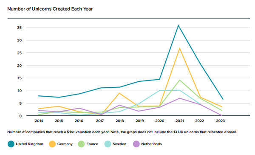
Task: Click the Germany orange legend circle
Action: 52,144
